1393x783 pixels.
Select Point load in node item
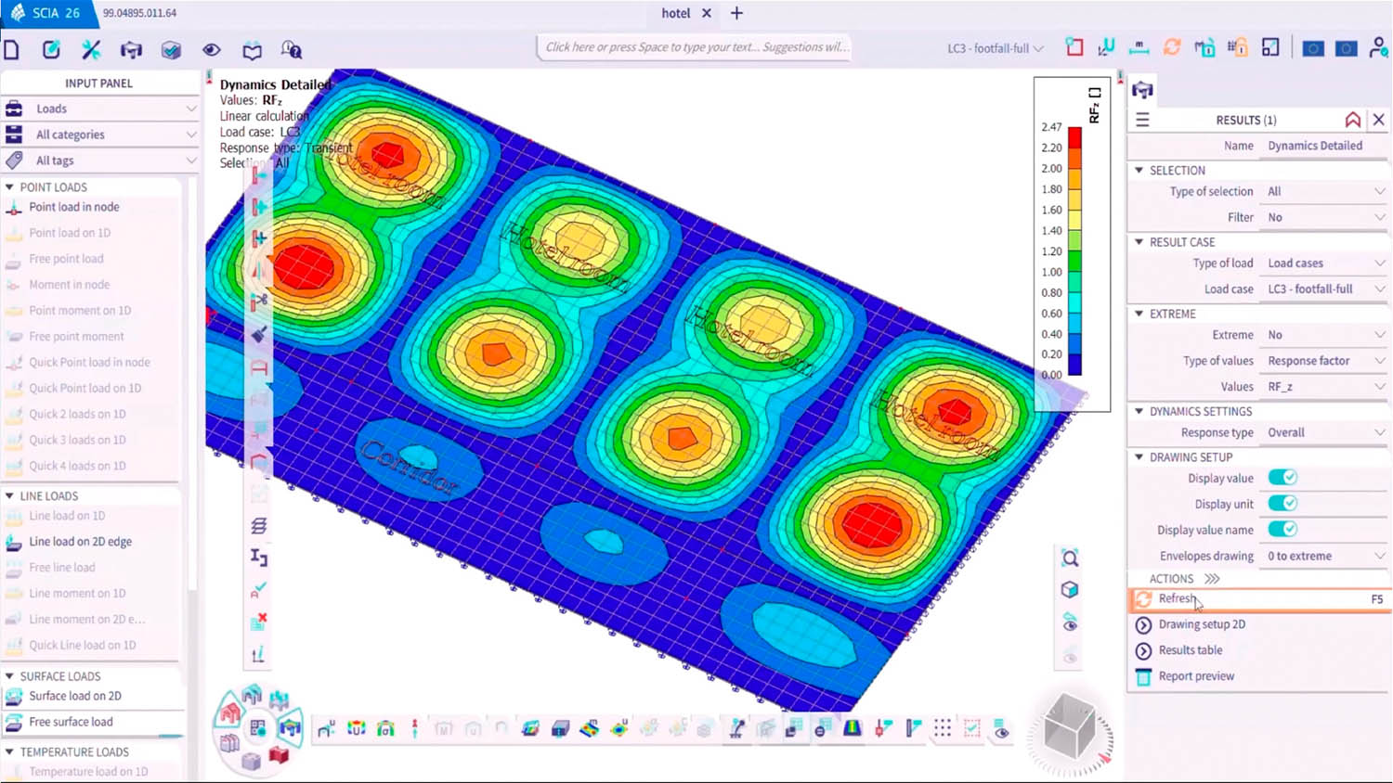point(73,207)
